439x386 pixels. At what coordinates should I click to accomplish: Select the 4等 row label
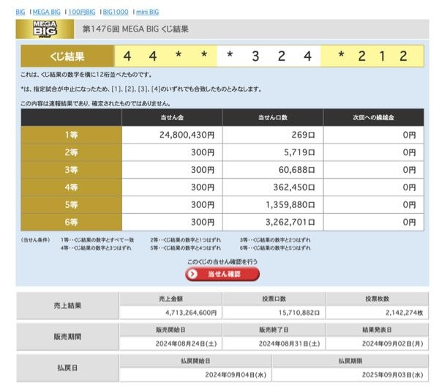point(72,187)
